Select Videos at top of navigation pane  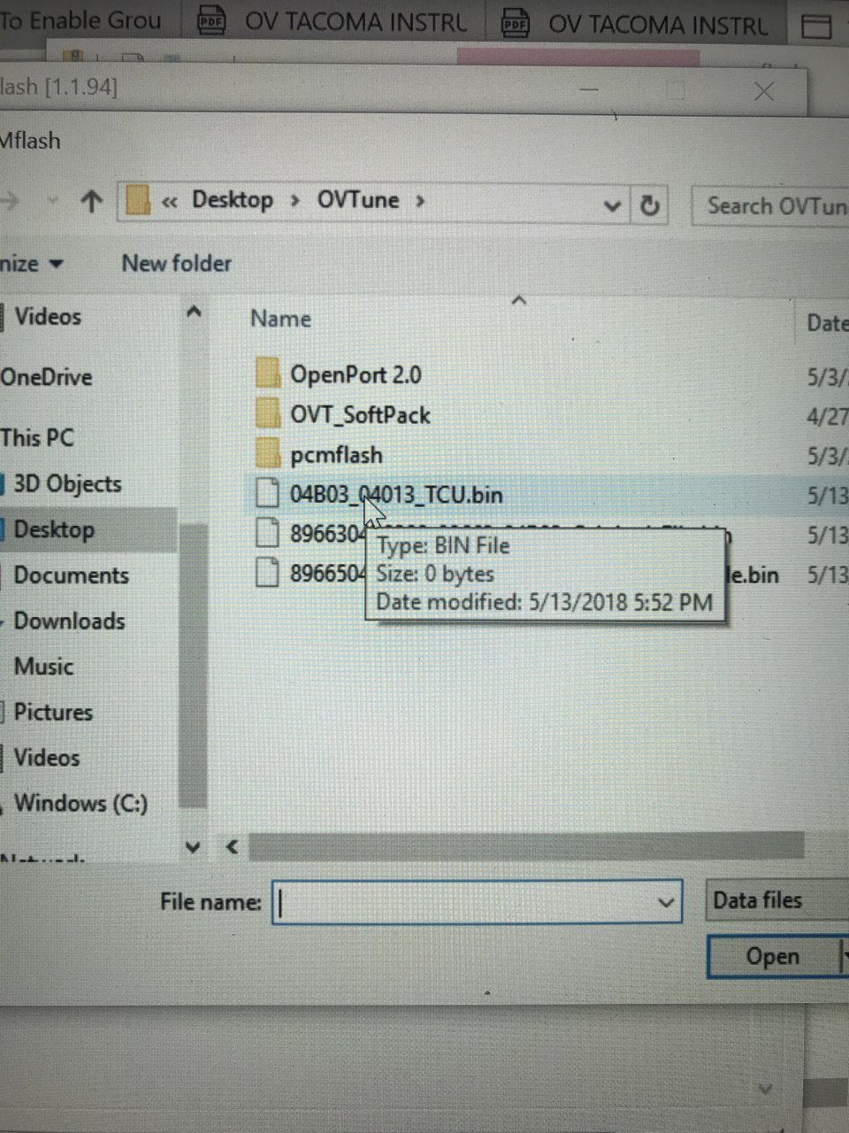point(47,316)
